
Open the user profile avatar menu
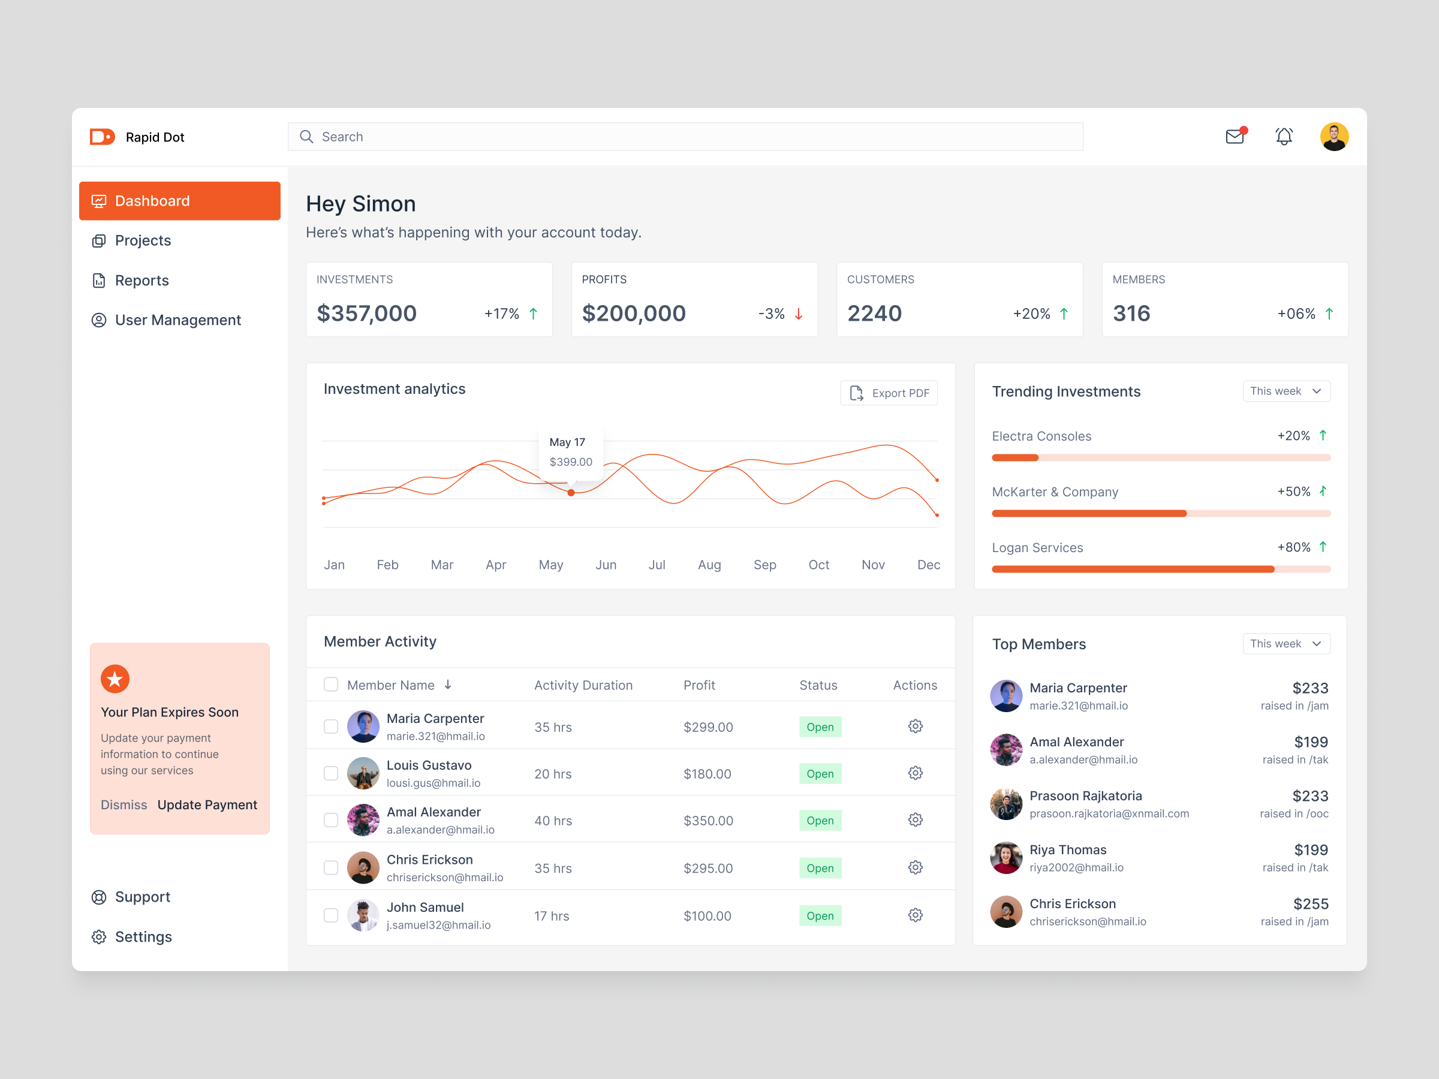(x=1333, y=137)
